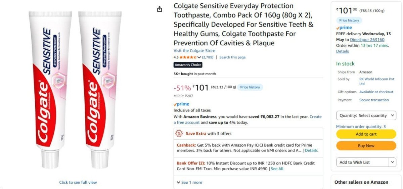Click the Prime logo under M.R.P.
The width and height of the screenshot is (403, 189).
181,104
